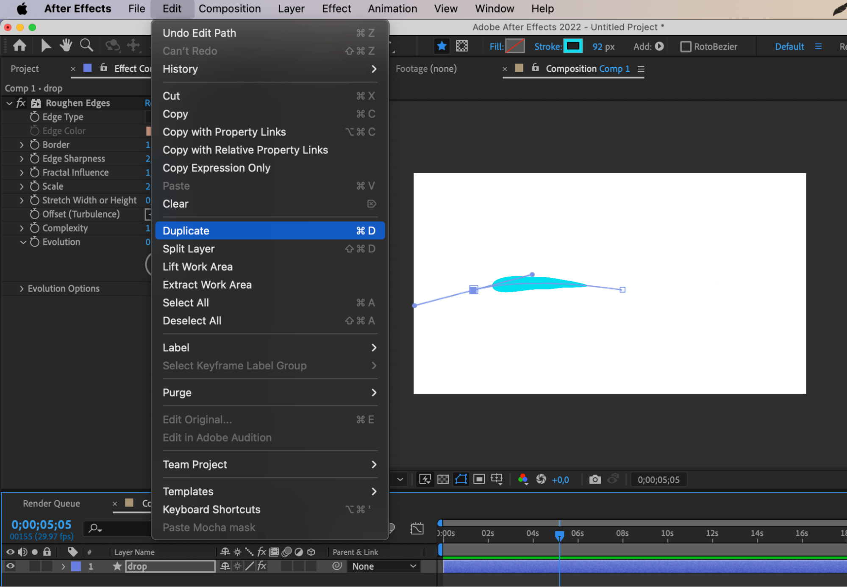Click the timeline playhead marker

point(559,535)
